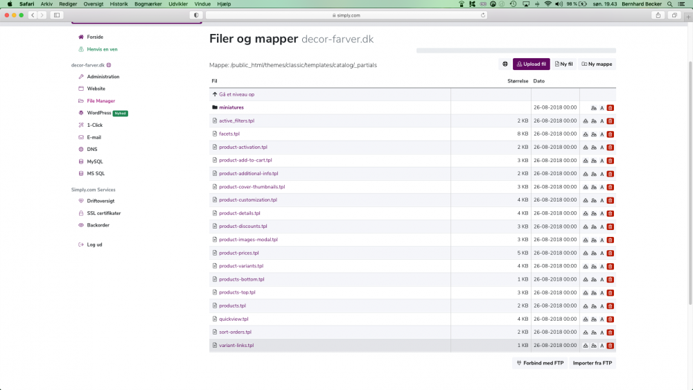Rename products-bottom.tpl with the 'A' icon
The width and height of the screenshot is (693, 390).
pos(602,280)
